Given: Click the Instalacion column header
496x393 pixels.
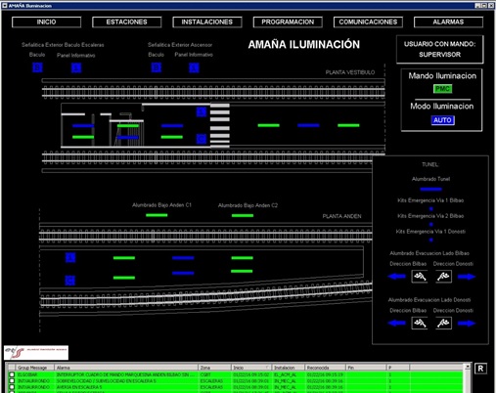Looking at the screenshot, I should 289,368.
